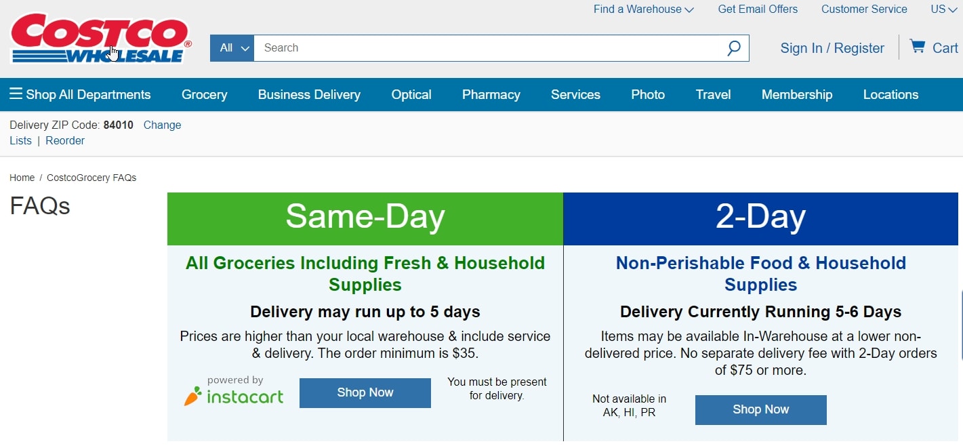Screen dimensions: 963x446
Task: Open the Pharmacy menu item
Action: pyautogui.click(x=491, y=94)
